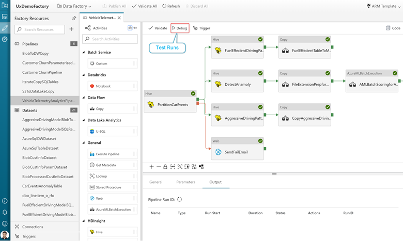Collapse all activity groups with double-chevron icon
The width and height of the screenshot is (403, 241).
coord(130,28)
